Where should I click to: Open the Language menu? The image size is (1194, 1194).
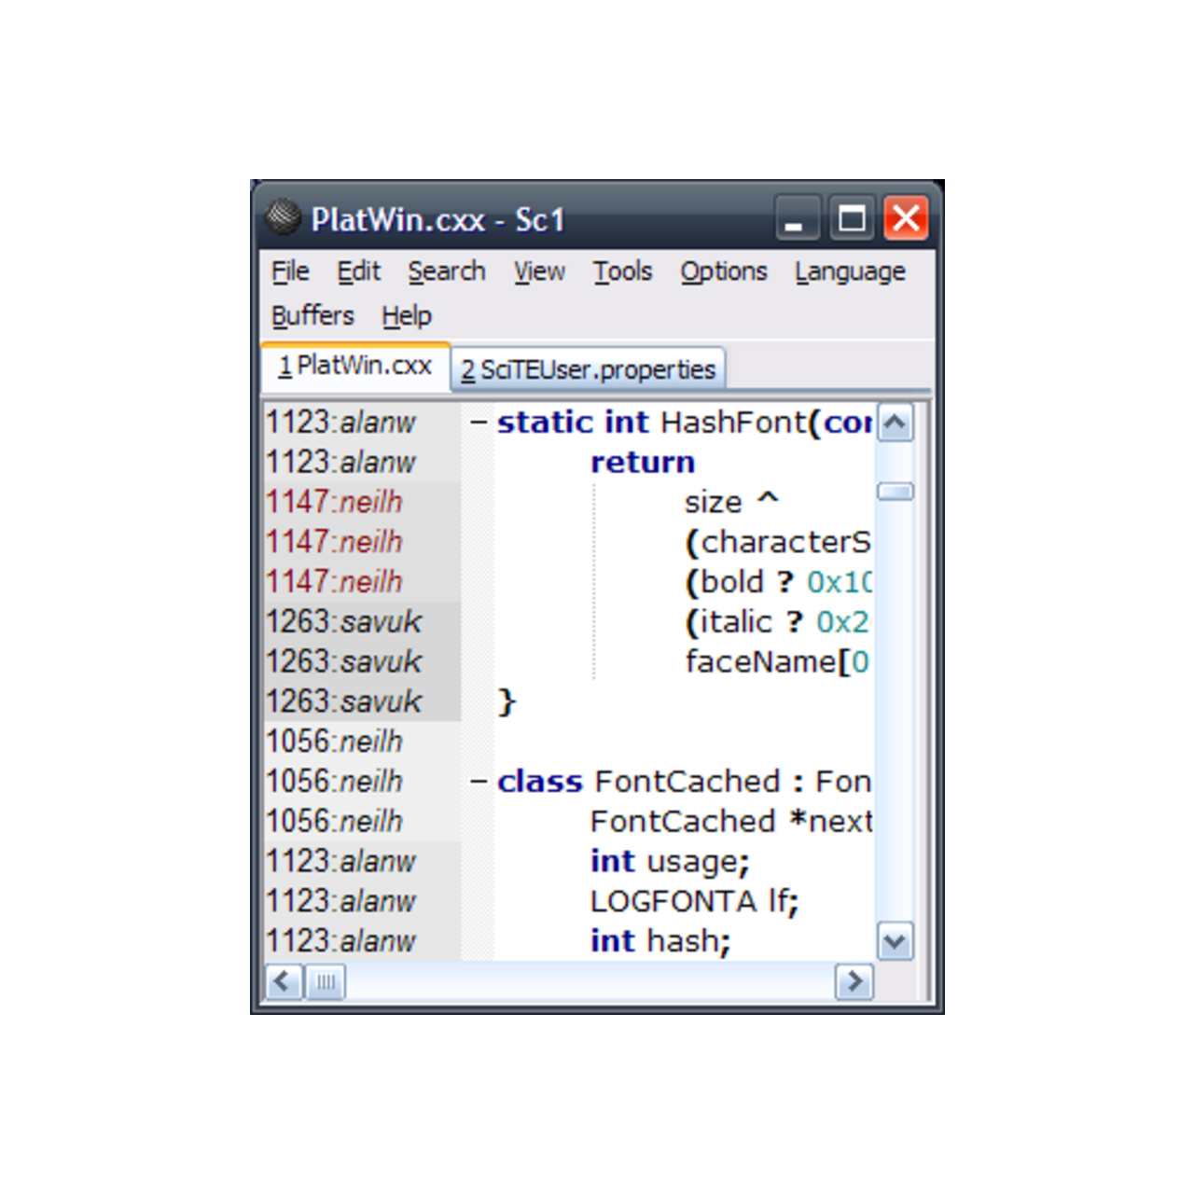(850, 271)
